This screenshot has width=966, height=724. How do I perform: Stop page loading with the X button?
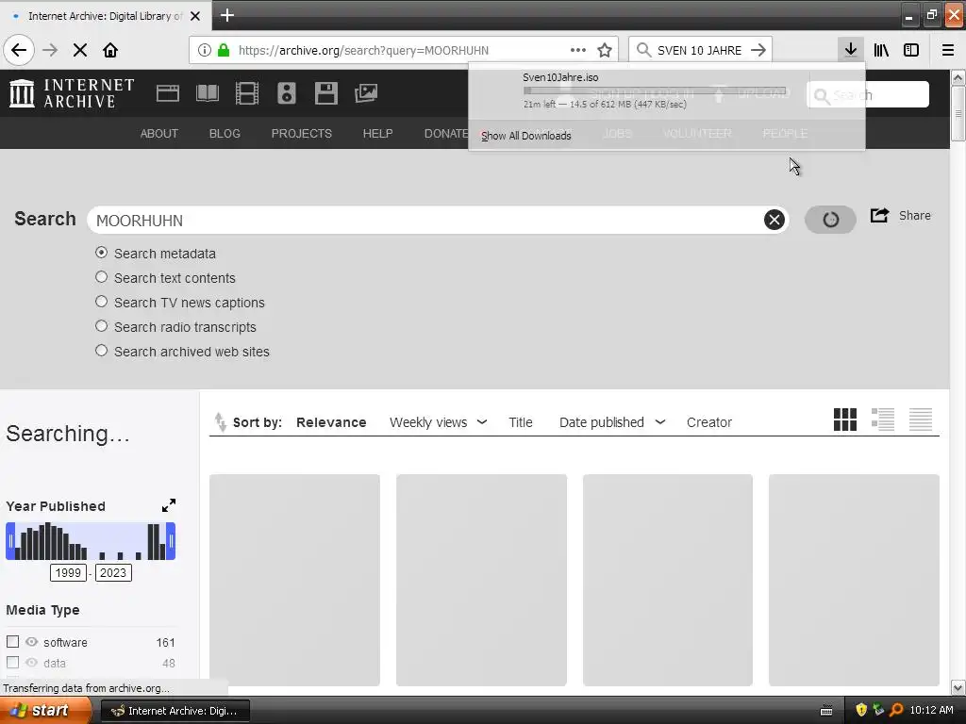click(80, 50)
